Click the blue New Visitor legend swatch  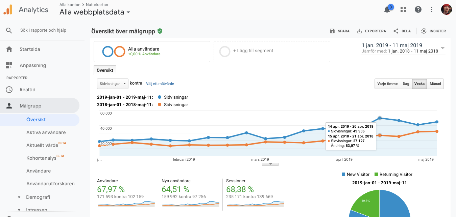[343, 175]
